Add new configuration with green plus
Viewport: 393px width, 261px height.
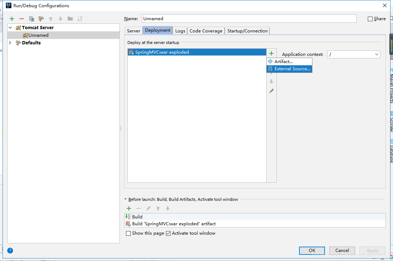coord(12,19)
